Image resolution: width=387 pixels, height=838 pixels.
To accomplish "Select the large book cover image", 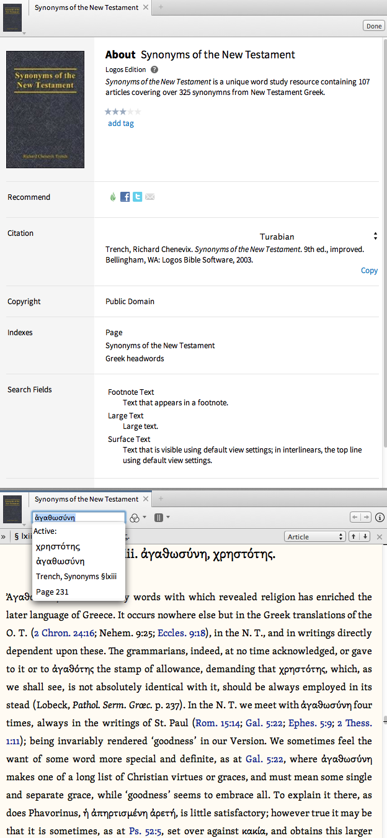I will [x=45, y=109].
